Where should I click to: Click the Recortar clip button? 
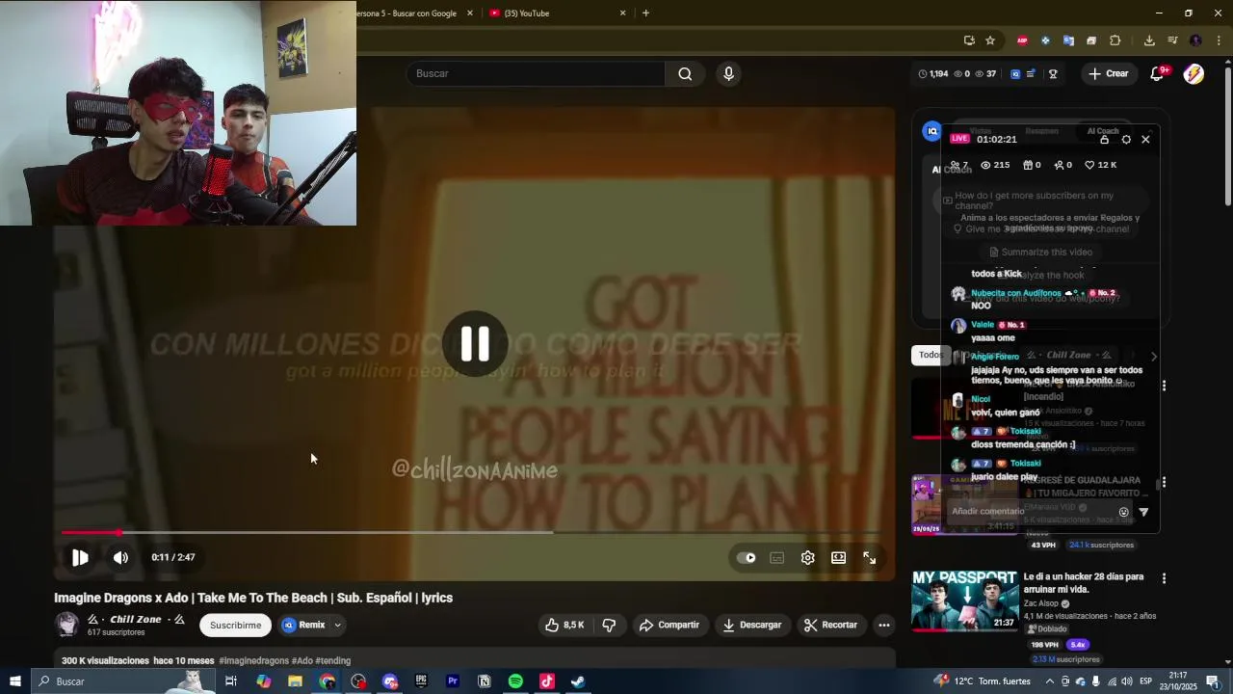point(830,625)
